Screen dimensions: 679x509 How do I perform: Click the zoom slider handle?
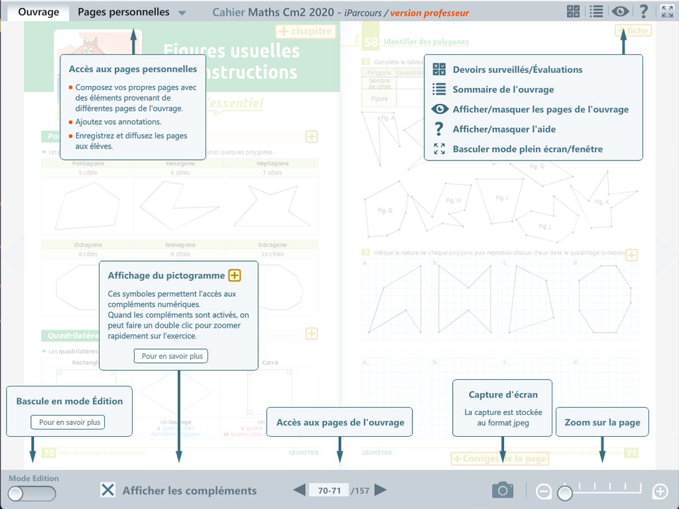(565, 492)
